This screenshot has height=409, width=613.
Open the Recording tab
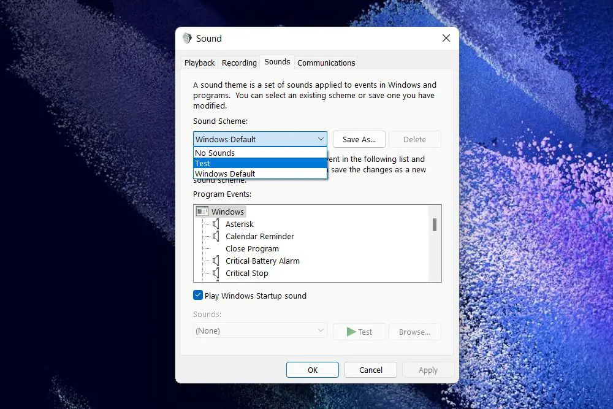tap(239, 63)
